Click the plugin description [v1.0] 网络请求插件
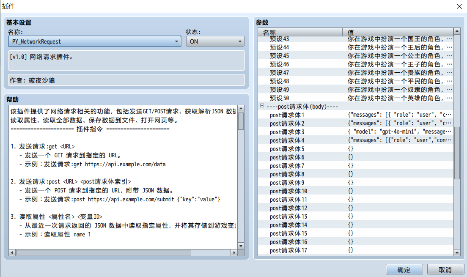Screen dimensions: 467x277 click(126, 60)
